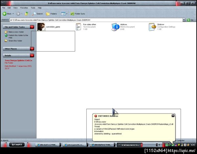Select the Skidrow Configuration Settings file
The width and height of the screenshot is (197, 154).
pos(162,27)
